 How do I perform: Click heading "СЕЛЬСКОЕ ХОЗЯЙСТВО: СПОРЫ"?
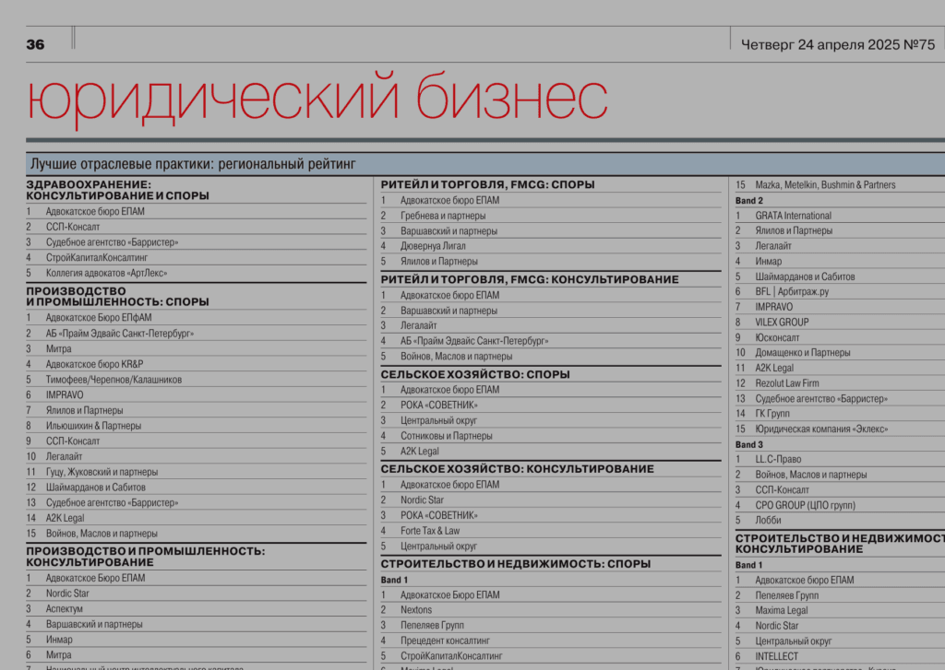[475, 374]
